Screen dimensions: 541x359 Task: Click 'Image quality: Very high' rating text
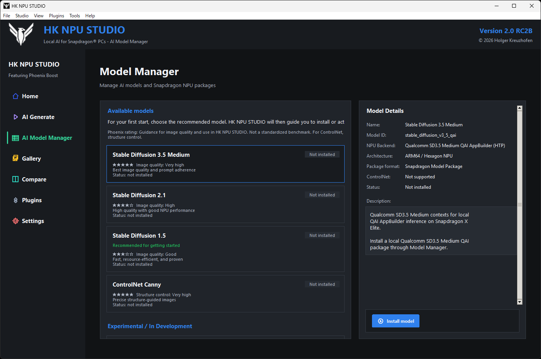[x=160, y=165]
